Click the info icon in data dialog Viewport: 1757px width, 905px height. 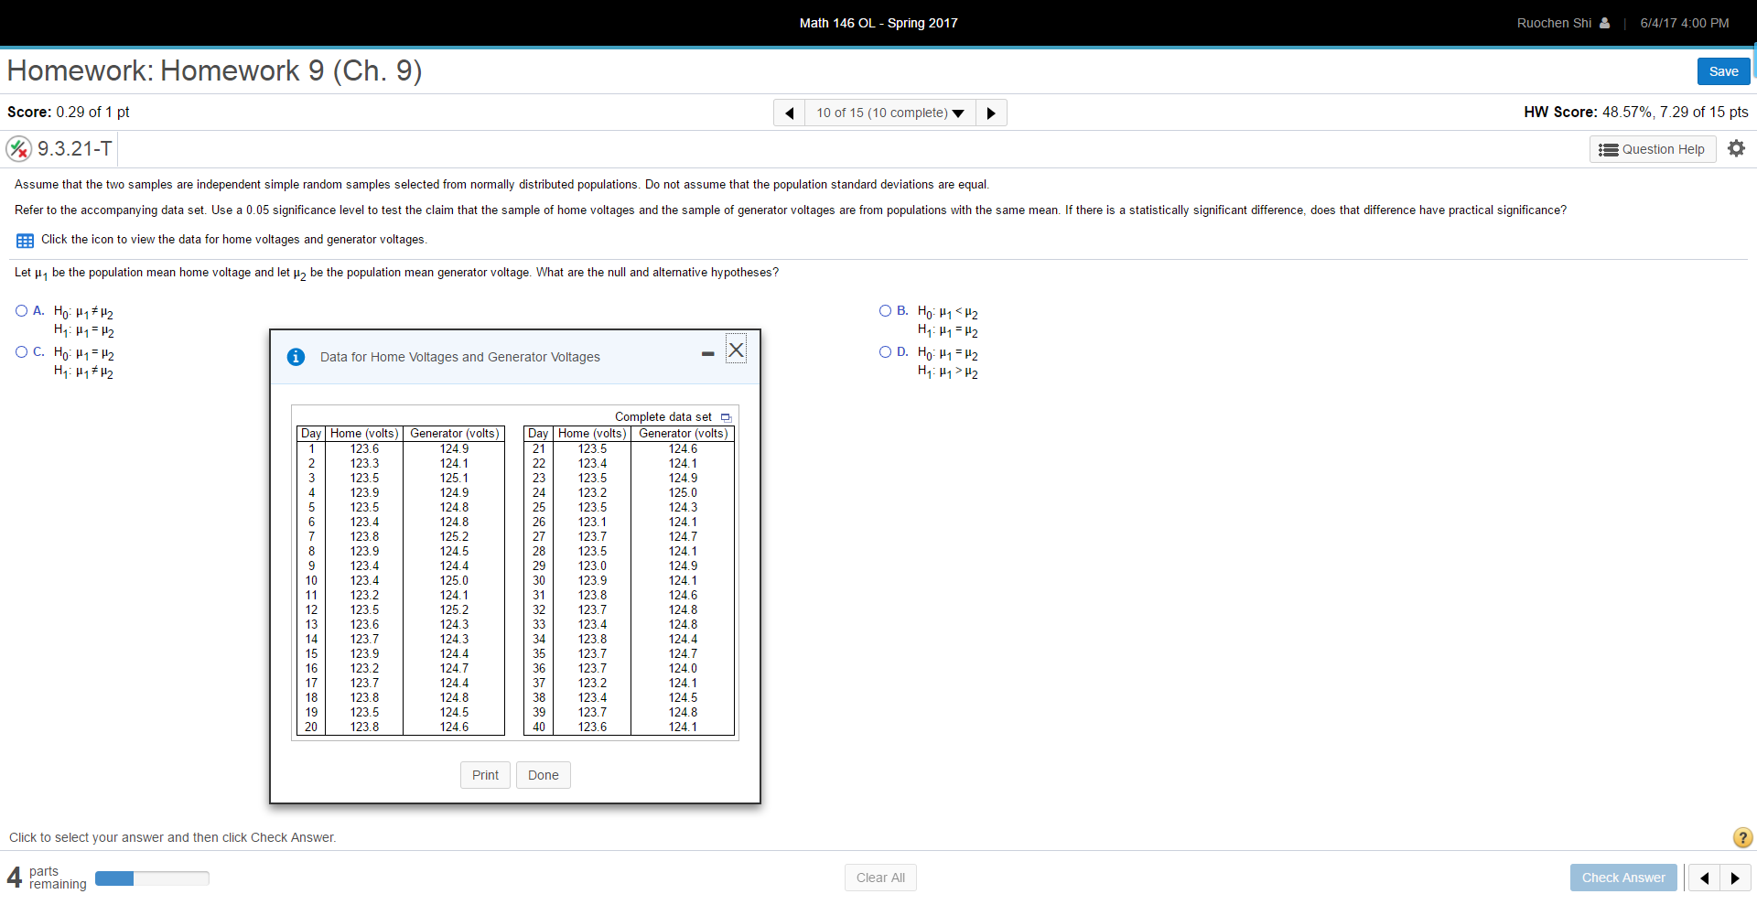click(296, 357)
